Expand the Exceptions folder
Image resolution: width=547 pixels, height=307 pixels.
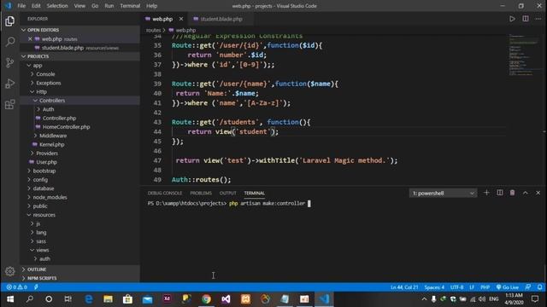[79, 83]
